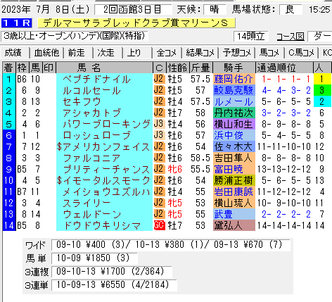Open the 全コメ comments tab

pos(167,53)
